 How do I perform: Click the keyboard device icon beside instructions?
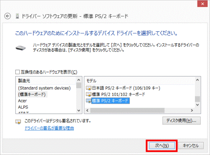click(x=20, y=48)
